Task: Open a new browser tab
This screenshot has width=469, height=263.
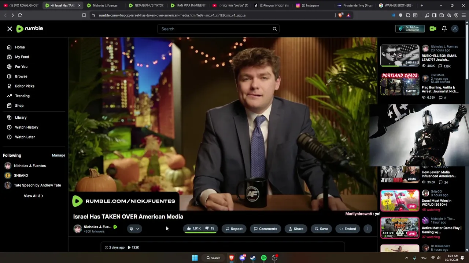Action: click(422, 5)
